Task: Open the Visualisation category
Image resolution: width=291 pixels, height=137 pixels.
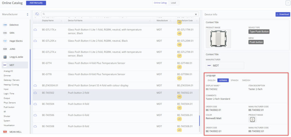Action: point(9,125)
